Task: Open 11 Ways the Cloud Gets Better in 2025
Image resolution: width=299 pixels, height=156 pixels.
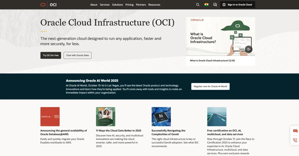Action: click(x=119, y=131)
